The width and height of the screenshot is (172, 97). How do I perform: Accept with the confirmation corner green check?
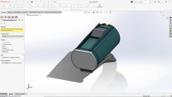pyautogui.click(x=163, y=15)
